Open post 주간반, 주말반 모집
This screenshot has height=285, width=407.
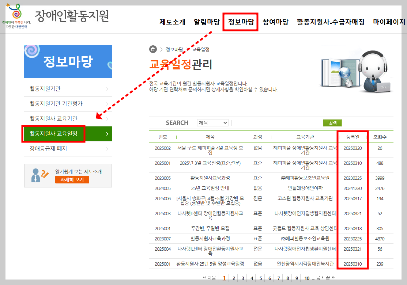(210, 228)
